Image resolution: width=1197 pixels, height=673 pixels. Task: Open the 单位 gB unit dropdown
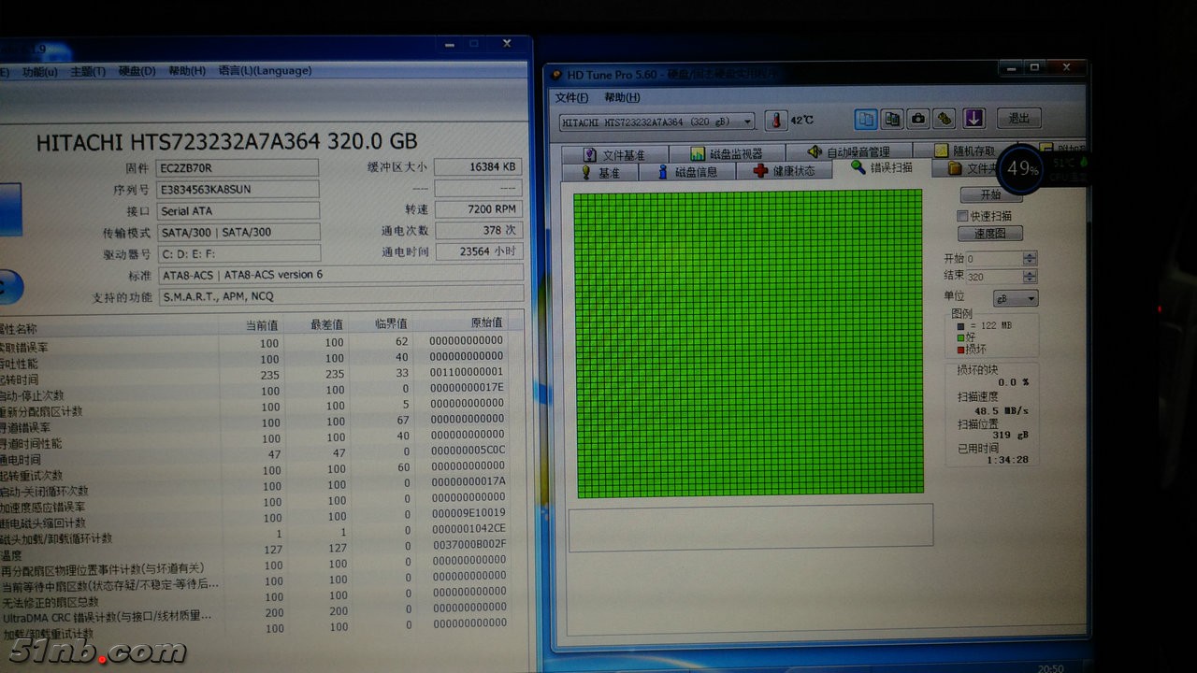(x=1016, y=298)
